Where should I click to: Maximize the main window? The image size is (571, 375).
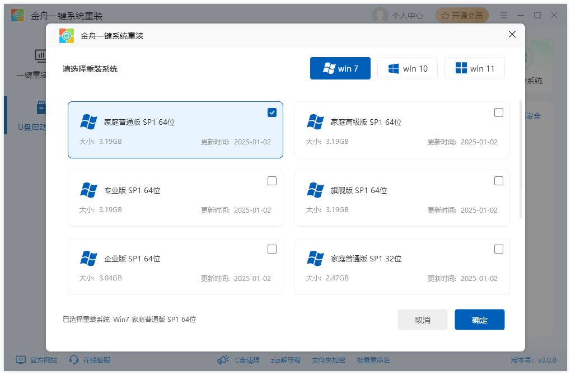tap(537, 15)
